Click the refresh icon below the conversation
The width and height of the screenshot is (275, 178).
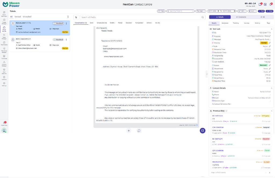(x=139, y=131)
